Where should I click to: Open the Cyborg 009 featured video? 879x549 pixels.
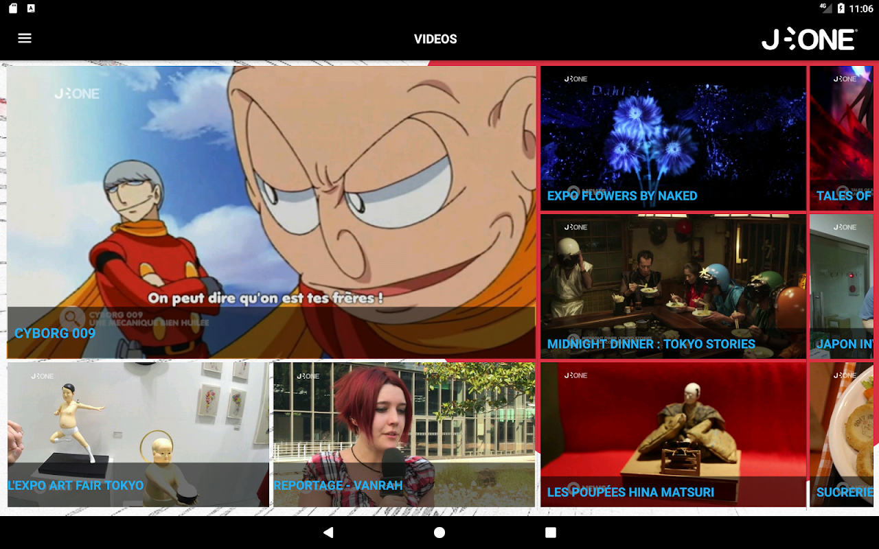(271, 212)
